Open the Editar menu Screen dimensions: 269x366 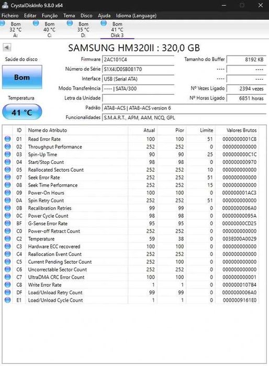click(x=30, y=16)
